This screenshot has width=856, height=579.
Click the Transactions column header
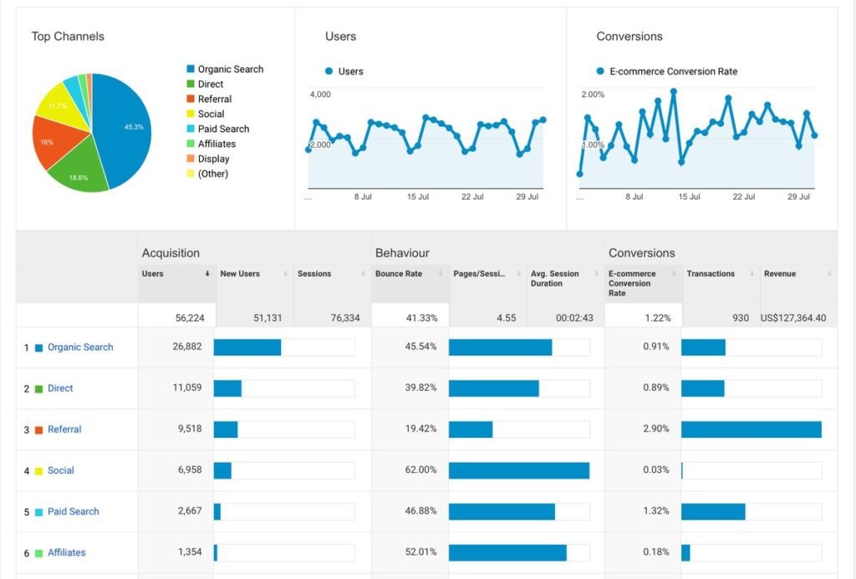(x=711, y=274)
